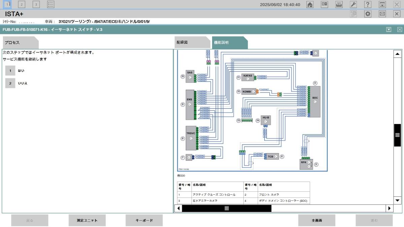
Task: Click the envelope feedback icon
Action: (x=382, y=14)
